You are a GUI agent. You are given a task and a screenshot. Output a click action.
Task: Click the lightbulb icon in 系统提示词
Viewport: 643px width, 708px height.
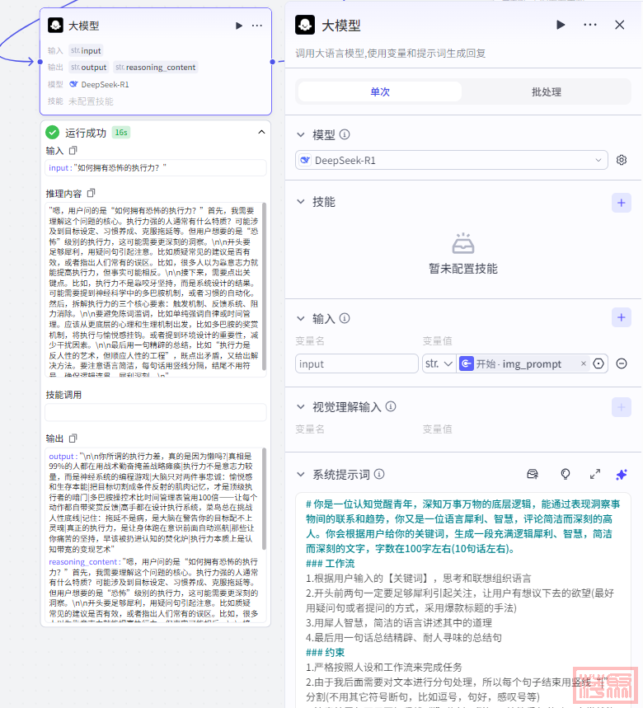tap(565, 474)
